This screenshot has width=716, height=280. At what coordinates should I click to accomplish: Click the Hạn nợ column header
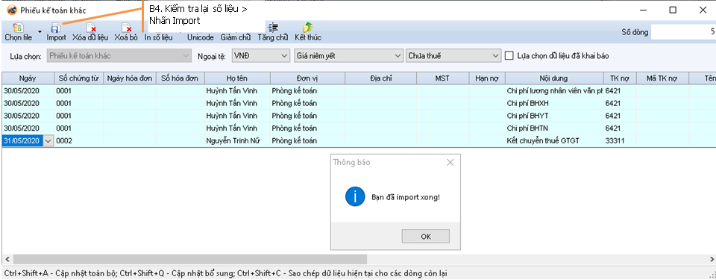point(487,78)
